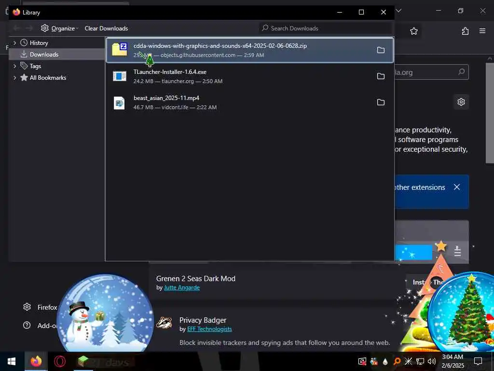Click snowflake star tray icon
The height and width of the screenshot is (371, 494).
click(x=408, y=361)
